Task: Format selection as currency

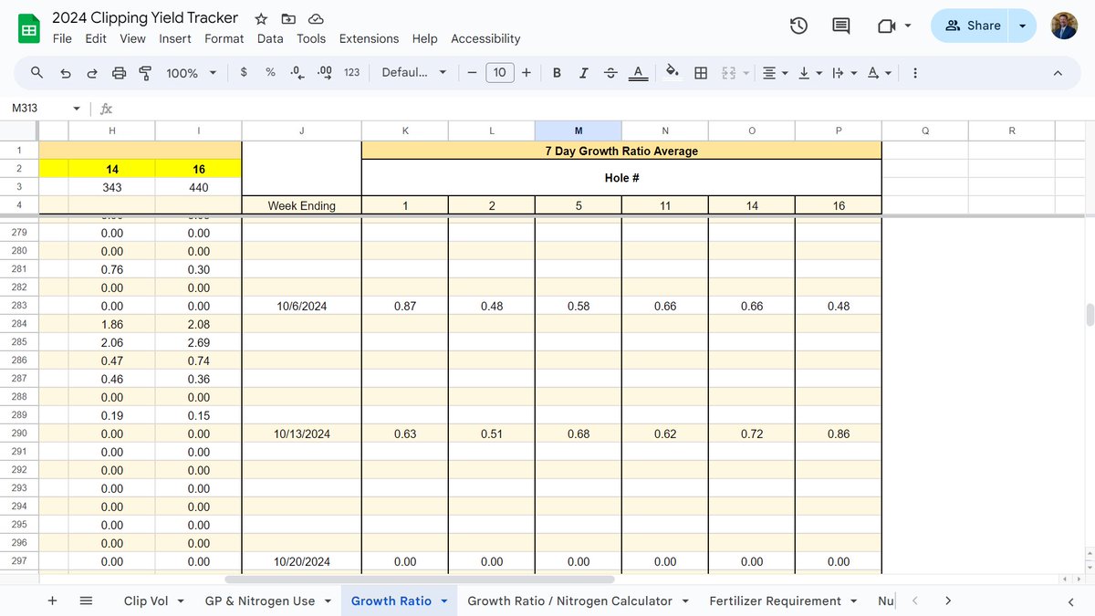Action: (243, 72)
